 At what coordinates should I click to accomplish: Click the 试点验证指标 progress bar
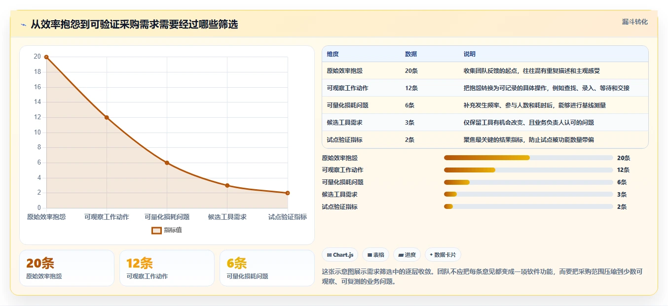[528, 207]
